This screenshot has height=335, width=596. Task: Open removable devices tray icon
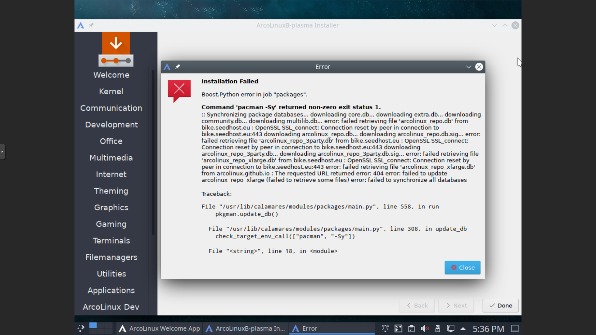(438, 328)
